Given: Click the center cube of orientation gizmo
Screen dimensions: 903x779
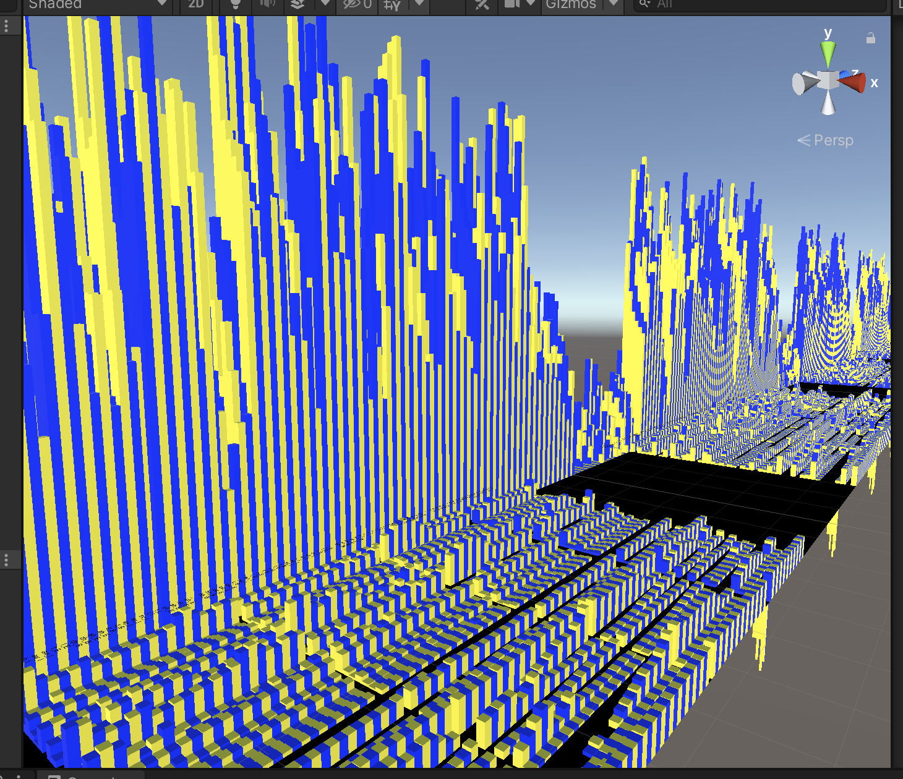Looking at the screenshot, I should pos(828,80).
